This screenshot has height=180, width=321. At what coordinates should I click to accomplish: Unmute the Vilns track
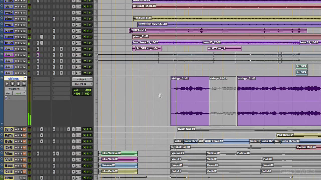24,153
